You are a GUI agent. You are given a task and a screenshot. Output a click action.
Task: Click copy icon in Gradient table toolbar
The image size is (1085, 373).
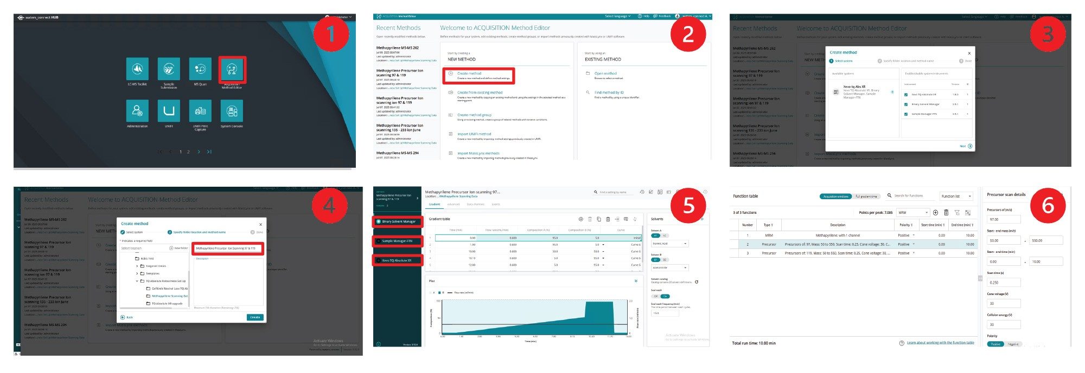(598, 219)
